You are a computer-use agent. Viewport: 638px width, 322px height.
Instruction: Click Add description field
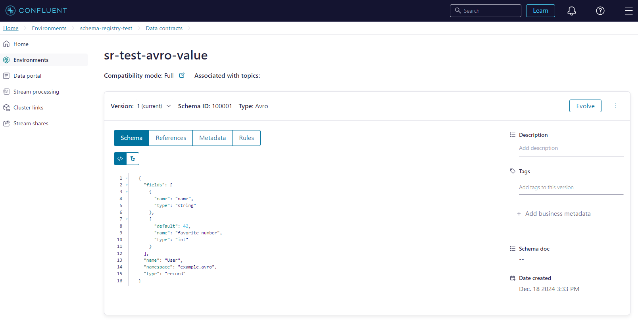click(571, 148)
